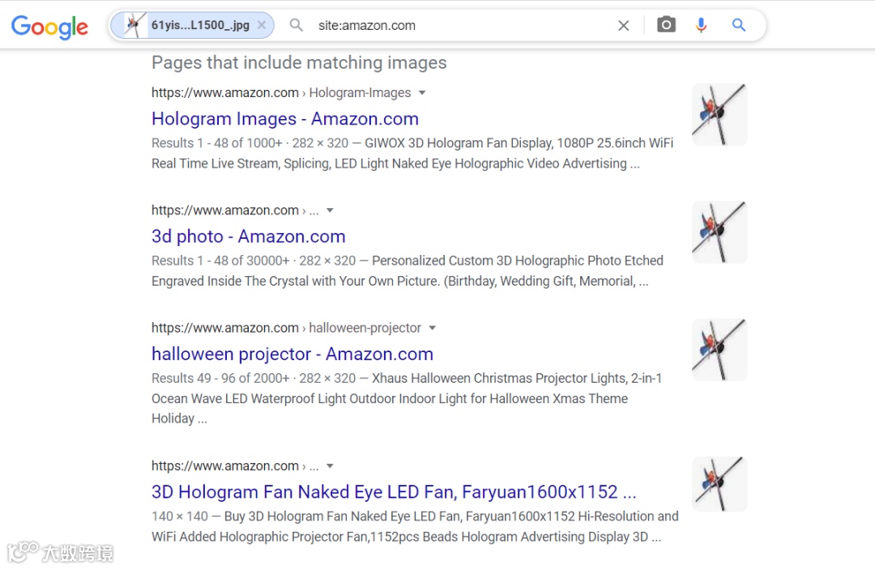The image size is (875, 569).
Task: Open Hologram Images - Amazon.com result
Action: tap(285, 119)
